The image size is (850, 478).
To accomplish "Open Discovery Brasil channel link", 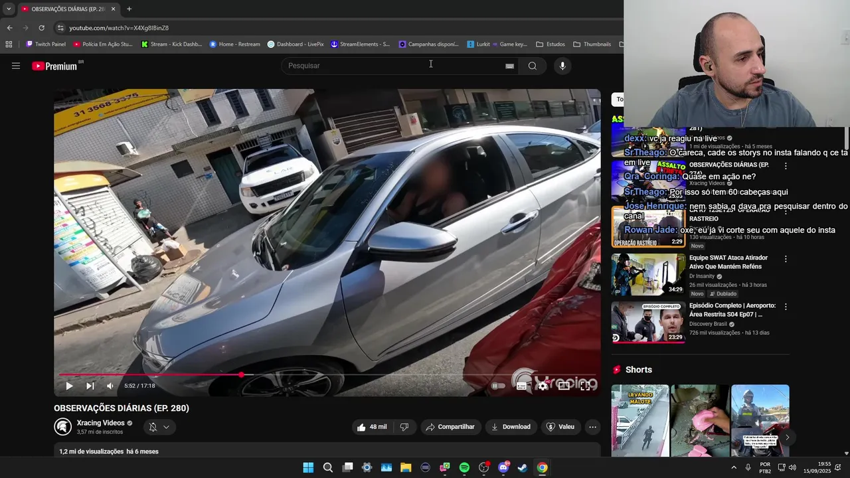I will coord(709,324).
